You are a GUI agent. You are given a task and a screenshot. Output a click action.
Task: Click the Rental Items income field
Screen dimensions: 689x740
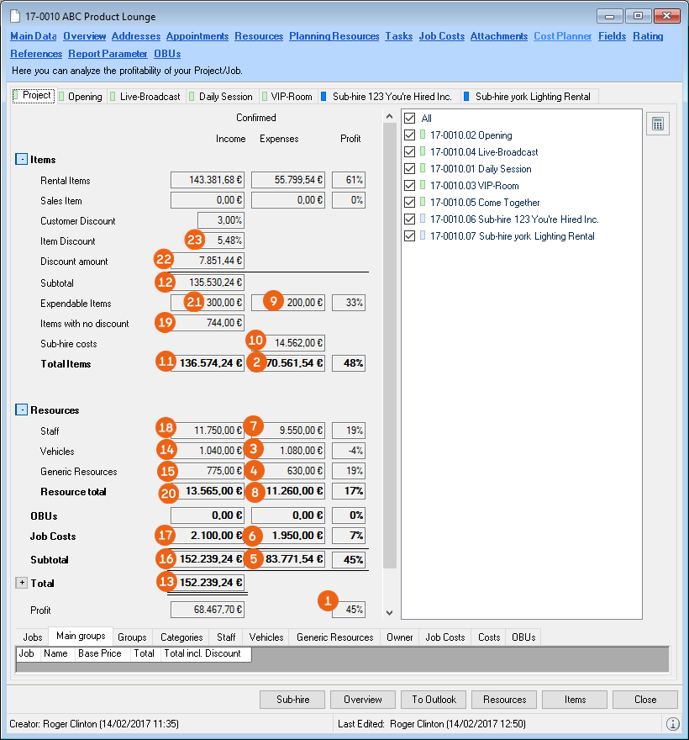pos(208,180)
